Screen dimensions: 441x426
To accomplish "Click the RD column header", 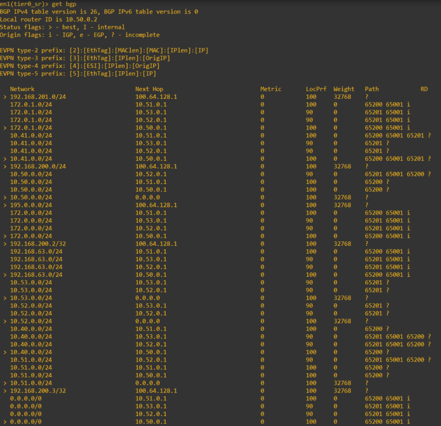I will point(424,89).
